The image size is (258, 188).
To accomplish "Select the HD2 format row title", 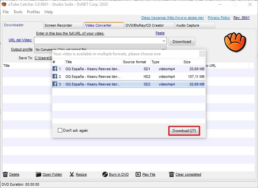I will tap(93, 77).
